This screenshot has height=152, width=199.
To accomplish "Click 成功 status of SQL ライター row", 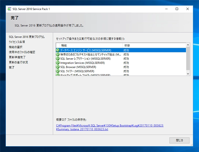I will tap(126, 71).
